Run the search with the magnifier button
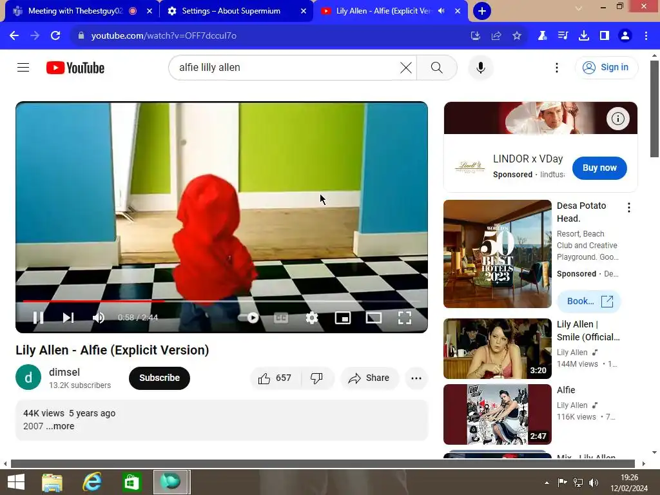This screenshot has height=495, width=660. pyautogui.click(x=437, y=67)
